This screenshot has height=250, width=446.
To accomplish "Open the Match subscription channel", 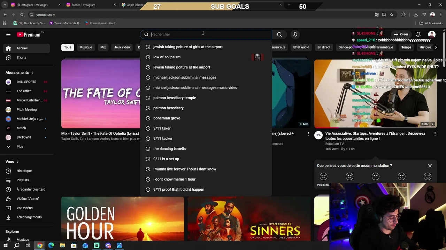I will coord(26,128).
